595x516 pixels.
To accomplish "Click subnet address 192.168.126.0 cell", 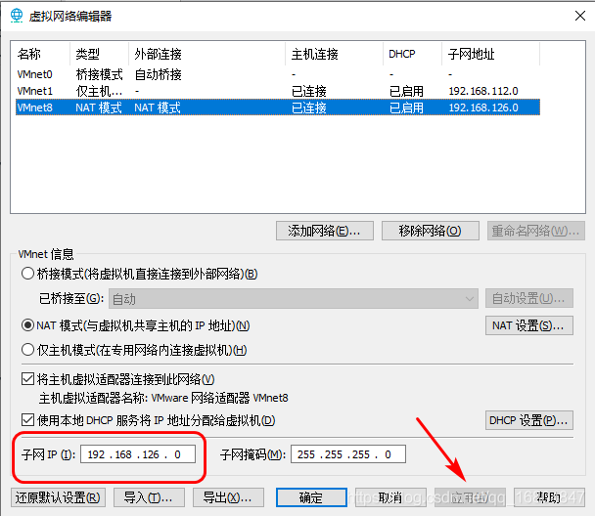I will pyautogui.click(x=483, y=107).
